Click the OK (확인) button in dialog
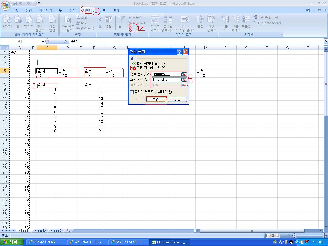The width and height of the screenshot is (328, 246). (x=156, y=99)
